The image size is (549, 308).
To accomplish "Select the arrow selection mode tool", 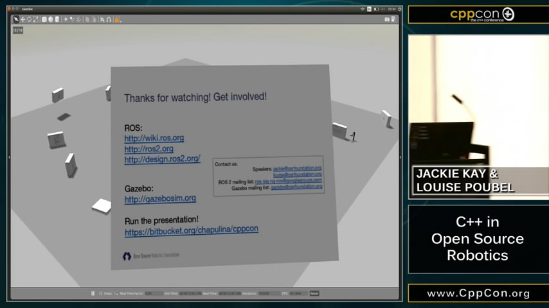I will (16, 20).
